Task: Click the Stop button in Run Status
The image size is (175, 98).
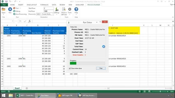Action: (101, 68)
